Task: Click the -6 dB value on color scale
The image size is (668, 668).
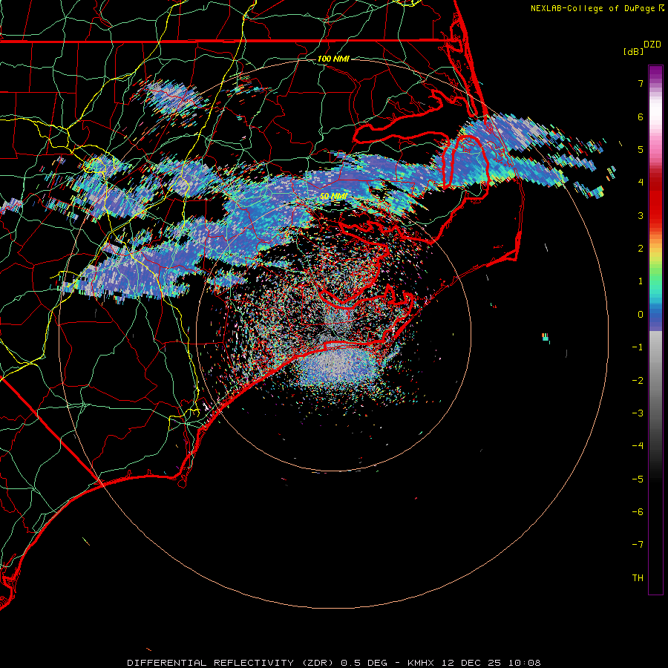Action: [x=638, y=512]
